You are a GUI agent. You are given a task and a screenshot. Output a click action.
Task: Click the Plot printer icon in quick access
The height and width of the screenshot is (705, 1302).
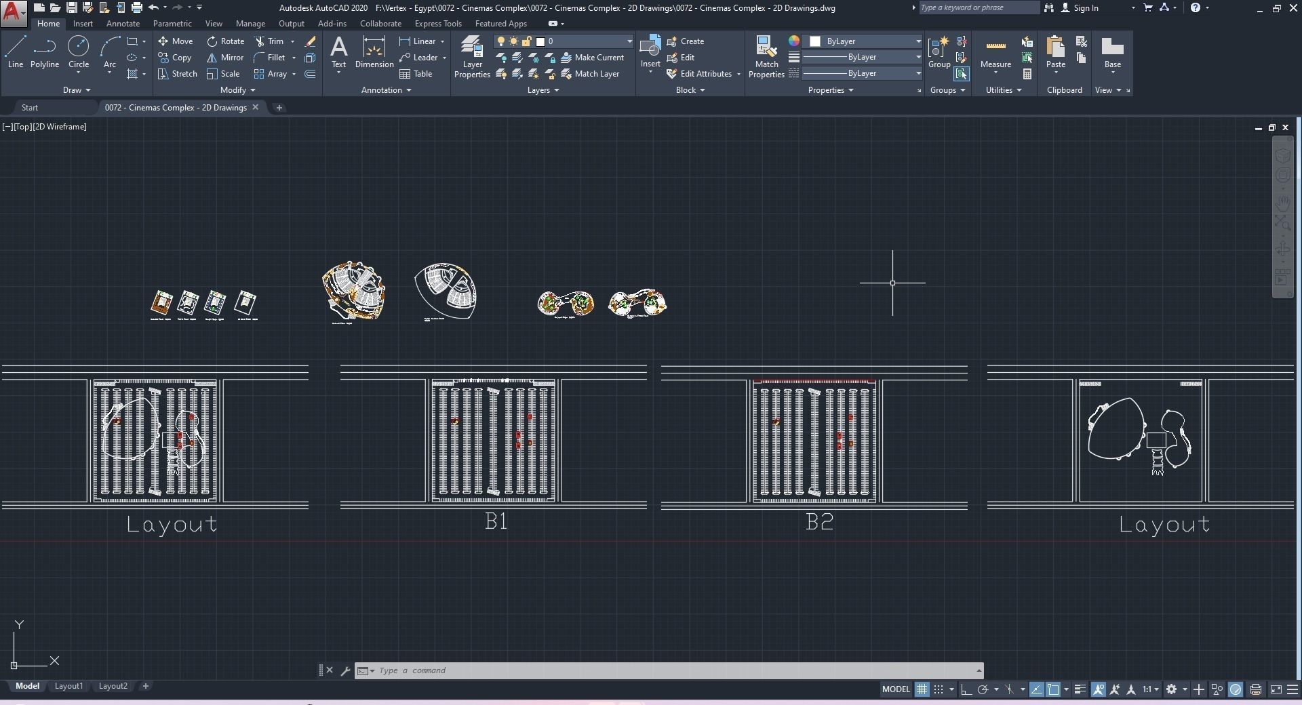pyautogui.click(x=136, y=7)
